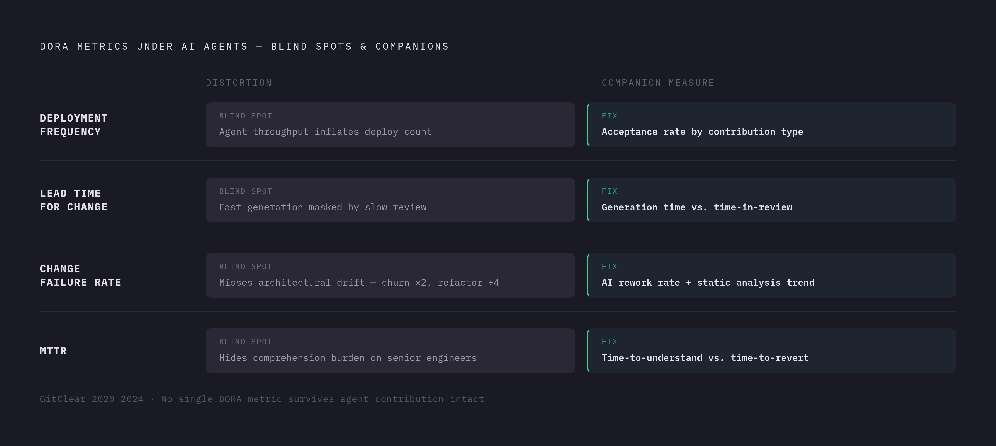Click 'Fast generation masked by slow review'
Screen dimensions: 996x446
(323, 207)
